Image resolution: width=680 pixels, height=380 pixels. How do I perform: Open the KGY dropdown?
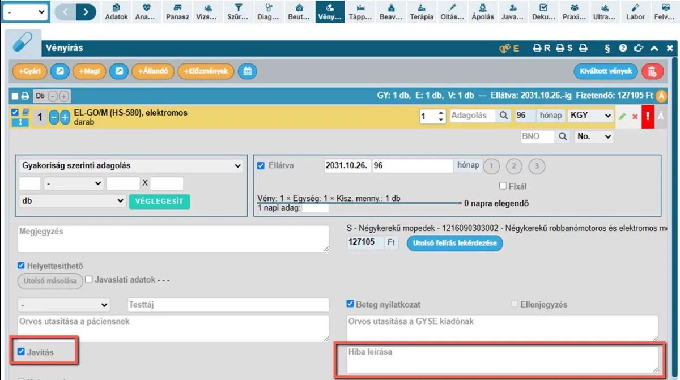tap(590, 116)
